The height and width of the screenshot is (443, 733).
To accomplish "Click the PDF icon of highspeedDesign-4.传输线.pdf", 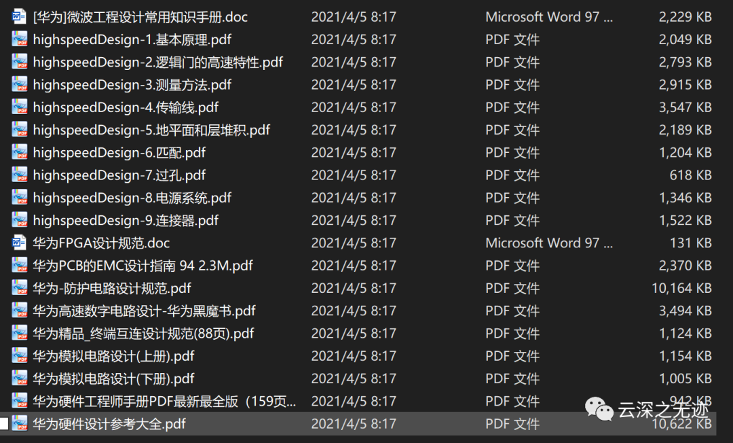I will (19, 107).
